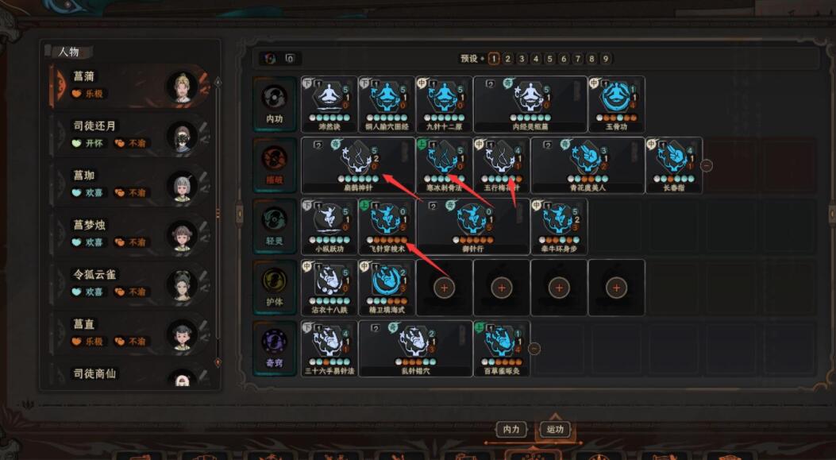Select the 内功 category icon
Image resolution: width=836 pixels, height=460 pixels.
tap(275, 104)
